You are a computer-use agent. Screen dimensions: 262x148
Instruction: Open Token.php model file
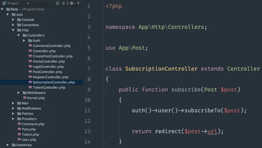click(x=30, y=134)
